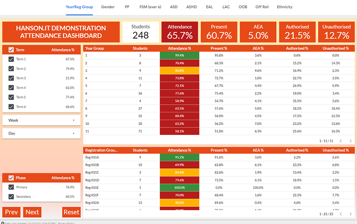This screenshot has height=224, width=357.
Task: Uncheck the Secondary phase checkbox
Action: [x=11, y=197]
